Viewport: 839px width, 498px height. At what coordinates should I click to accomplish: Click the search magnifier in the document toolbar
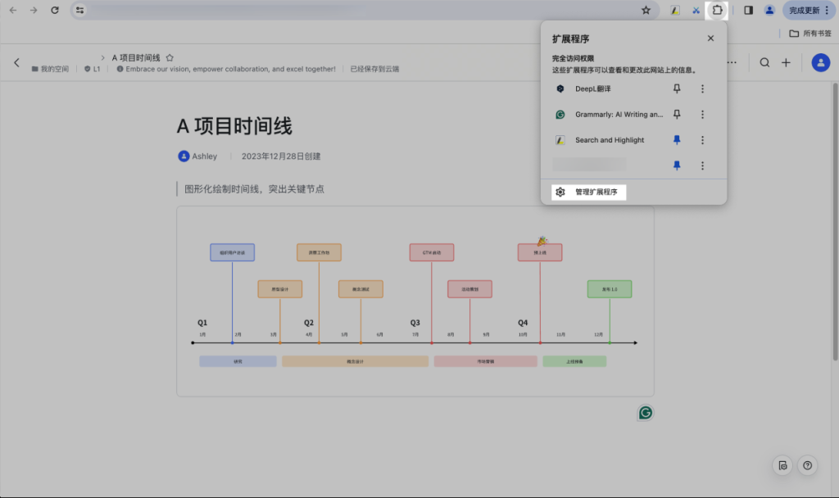pyautogui.click(x=764, y=62)
